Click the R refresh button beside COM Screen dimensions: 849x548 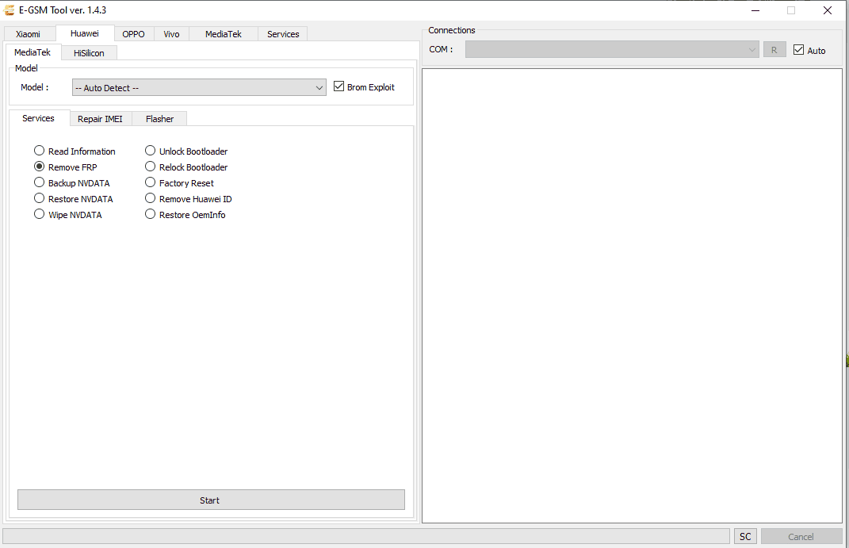click(x=774, y=50)
